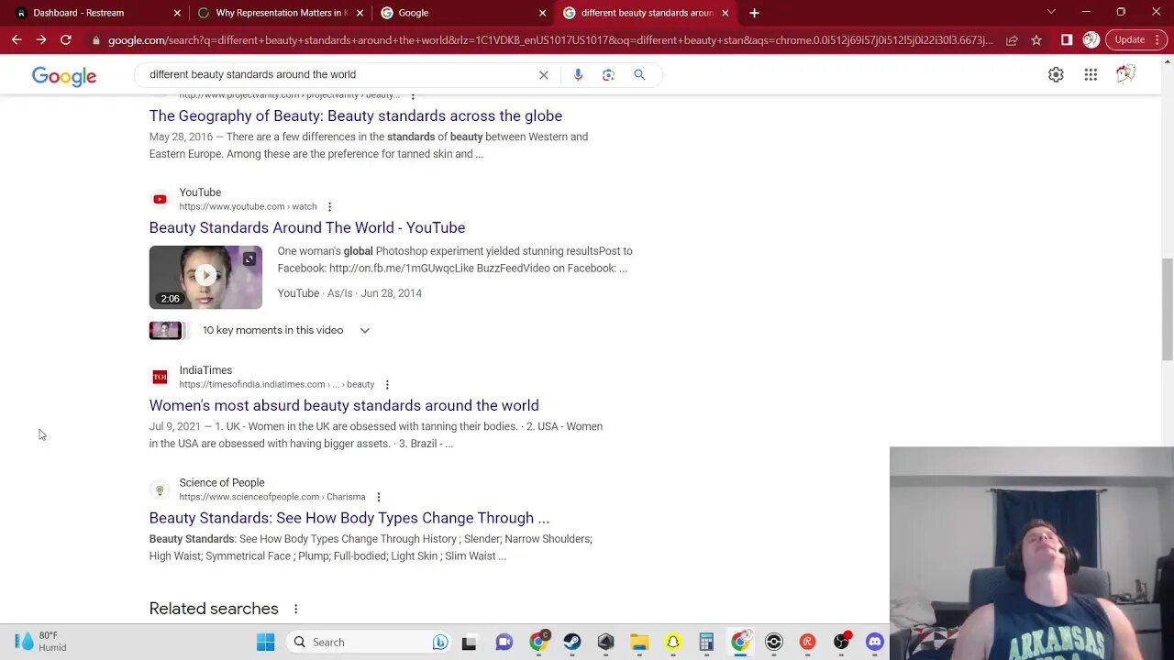Open Women's most absurd beauty standards result
Image resolution: width=1174 pixels, height=660 pixels.
coord(344,406)
